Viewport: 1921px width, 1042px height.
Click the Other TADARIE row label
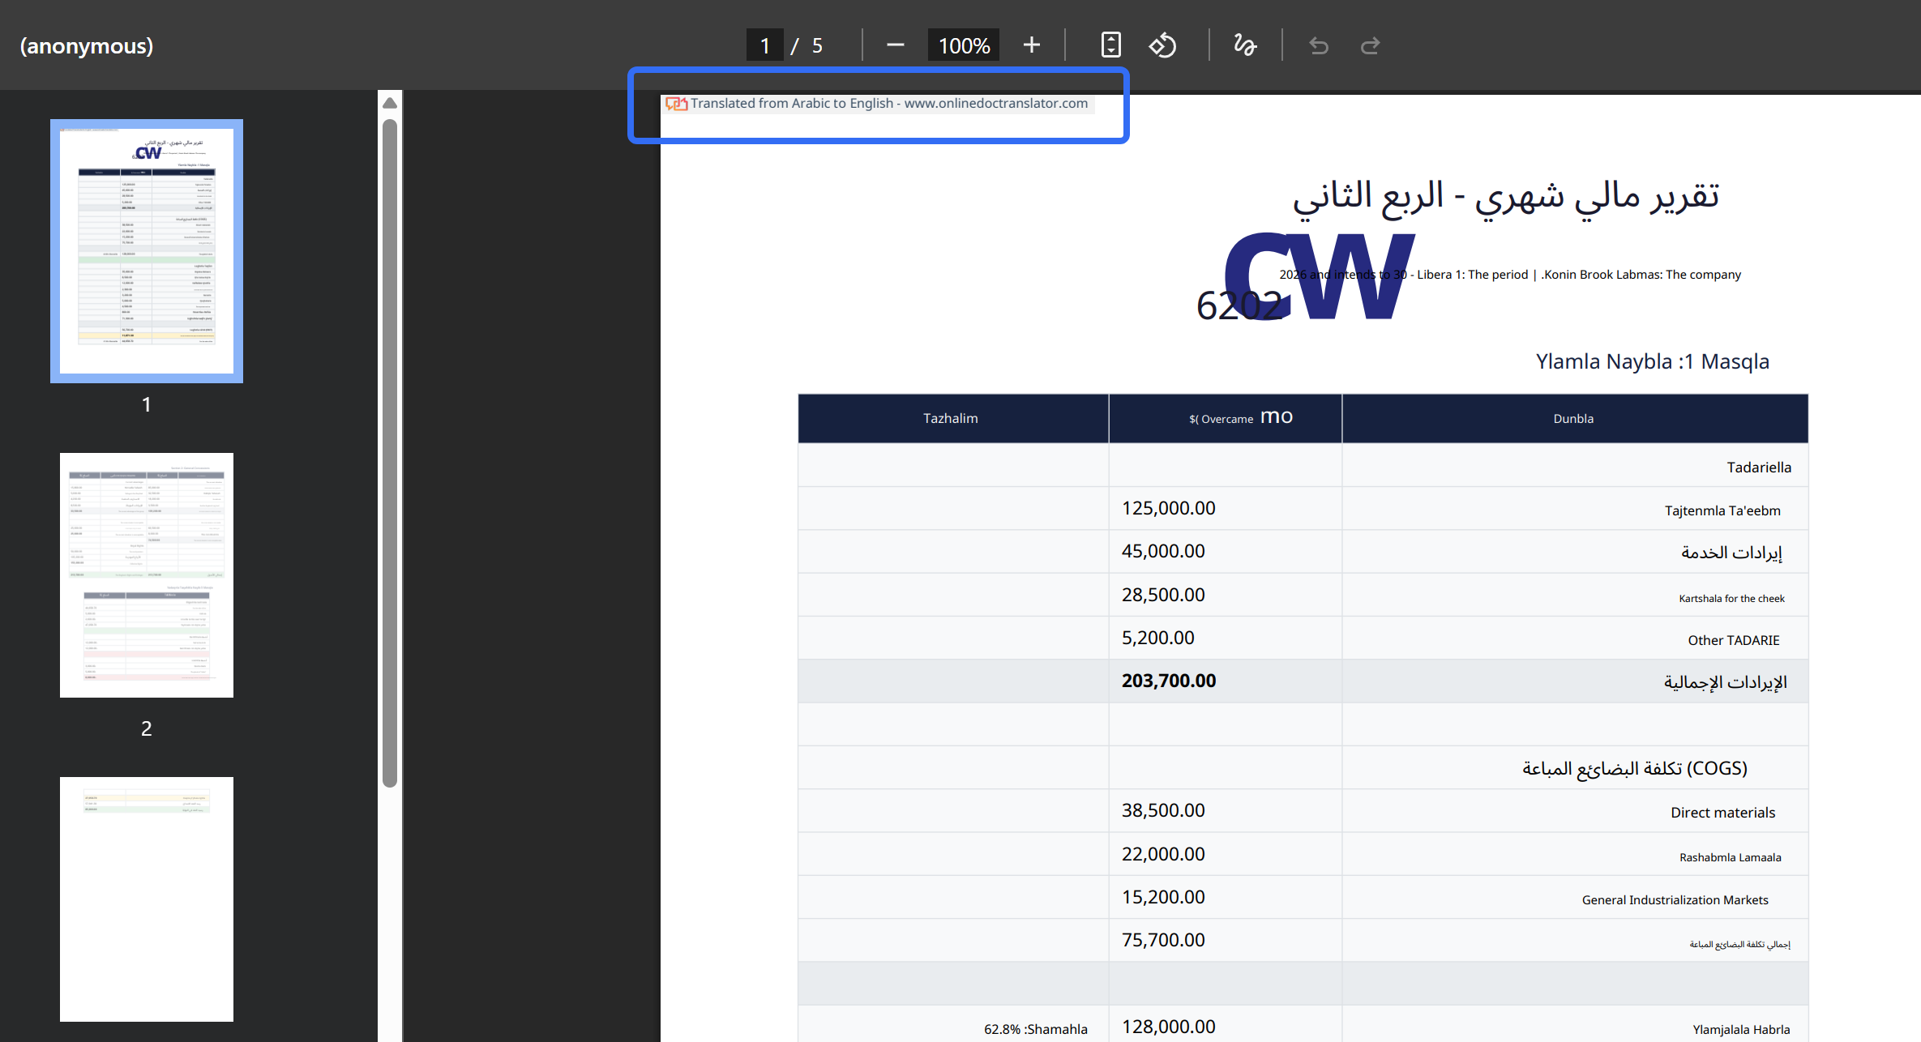[1734, 640]
